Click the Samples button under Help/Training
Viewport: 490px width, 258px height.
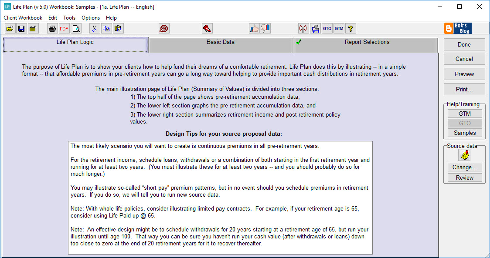[x=464, y=133]
